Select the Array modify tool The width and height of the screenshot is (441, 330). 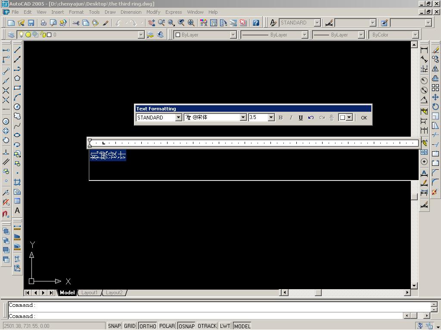click(435, 88)
